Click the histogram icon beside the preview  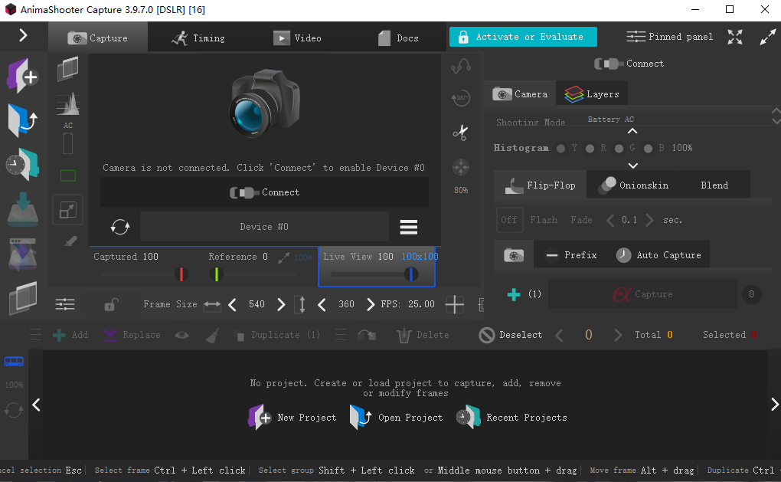(x=68, y=103)
